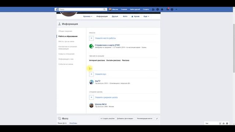Open the Школа №14 link
The image size is (235, 132).
coord(101,104)
